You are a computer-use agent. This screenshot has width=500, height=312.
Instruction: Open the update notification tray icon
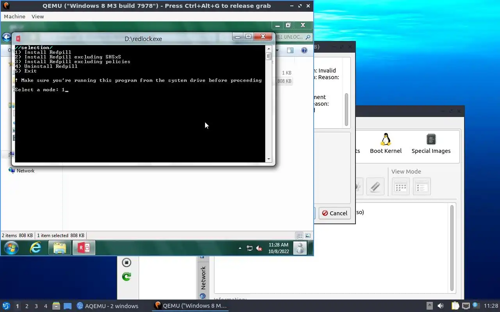(x=476, y=305)
